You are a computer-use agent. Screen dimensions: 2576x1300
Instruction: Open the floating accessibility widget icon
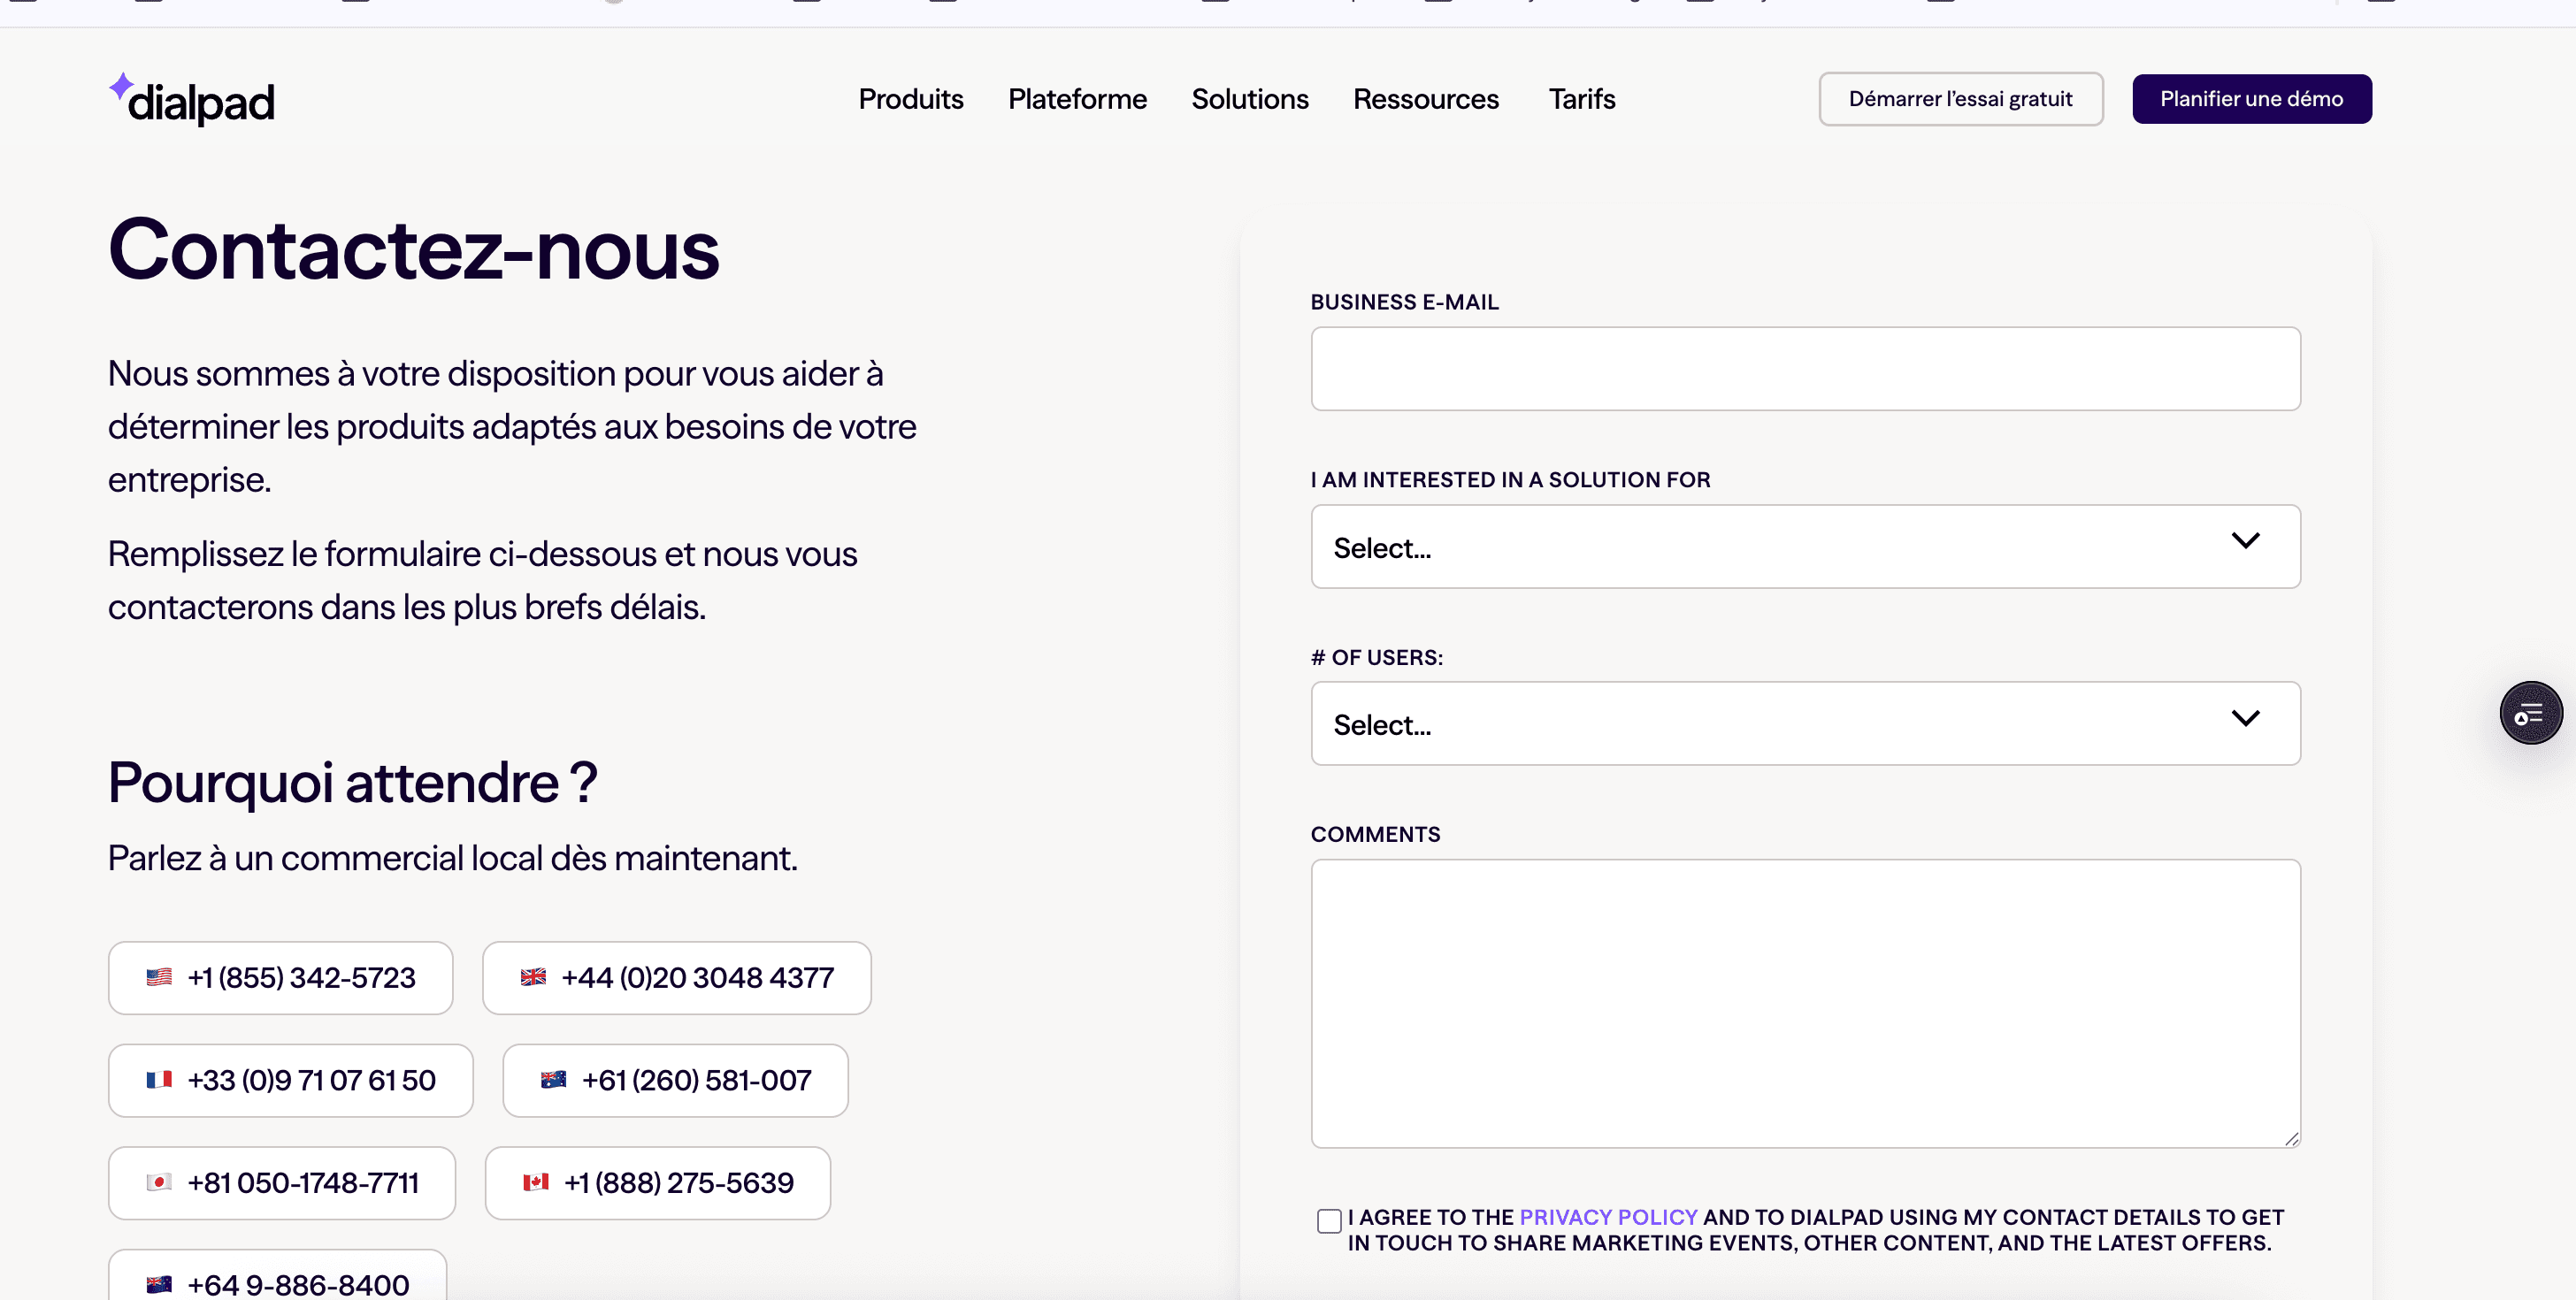pos(2530,713)
